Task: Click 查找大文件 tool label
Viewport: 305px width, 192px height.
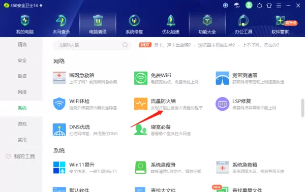Action: pyautogui.click(x=163, y=190)
